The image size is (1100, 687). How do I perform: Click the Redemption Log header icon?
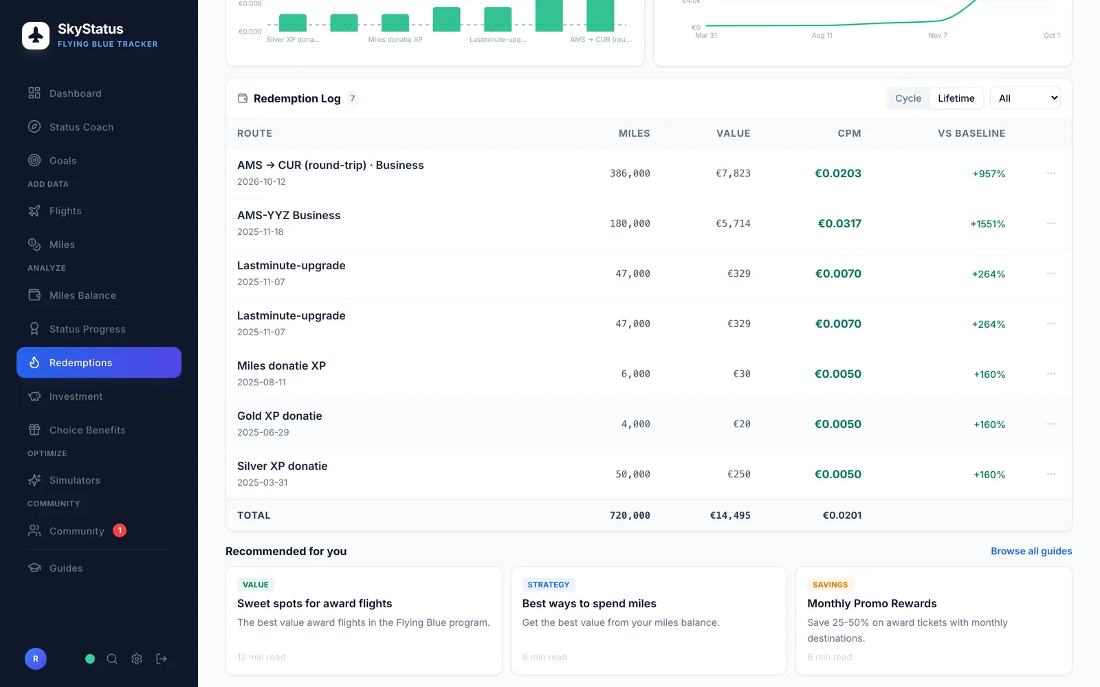[x=243, y=98]
